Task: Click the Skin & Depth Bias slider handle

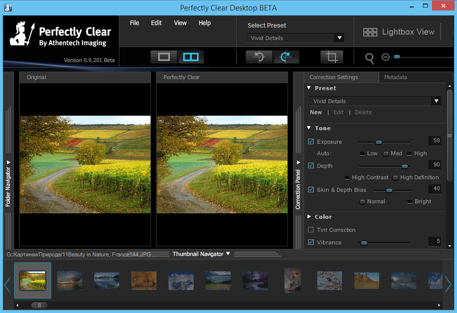Action: [x=389, y=190]
